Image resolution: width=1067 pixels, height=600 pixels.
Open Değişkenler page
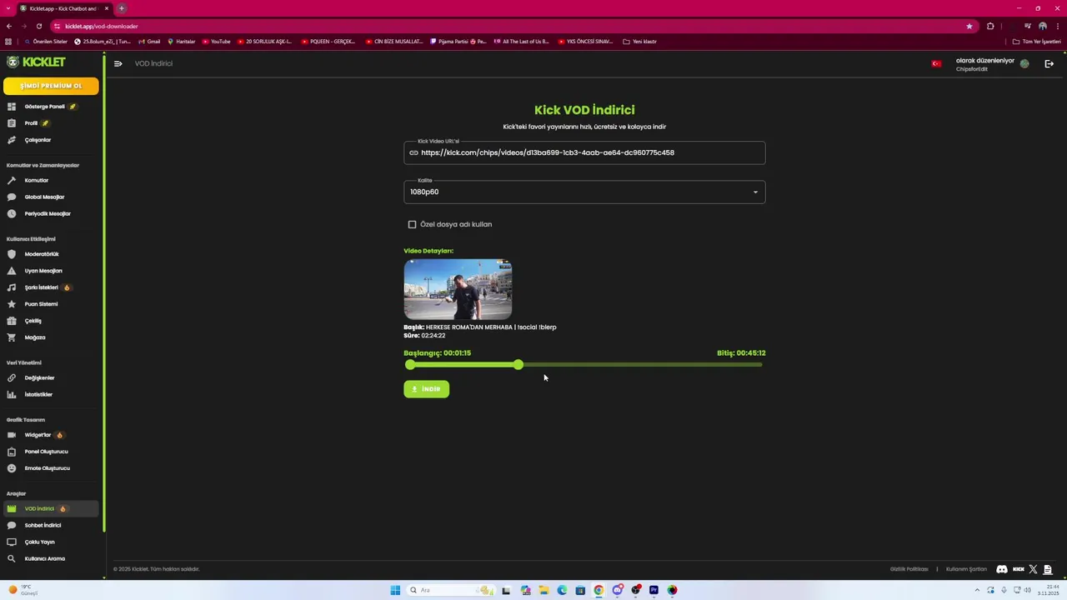tap(50, 377)
